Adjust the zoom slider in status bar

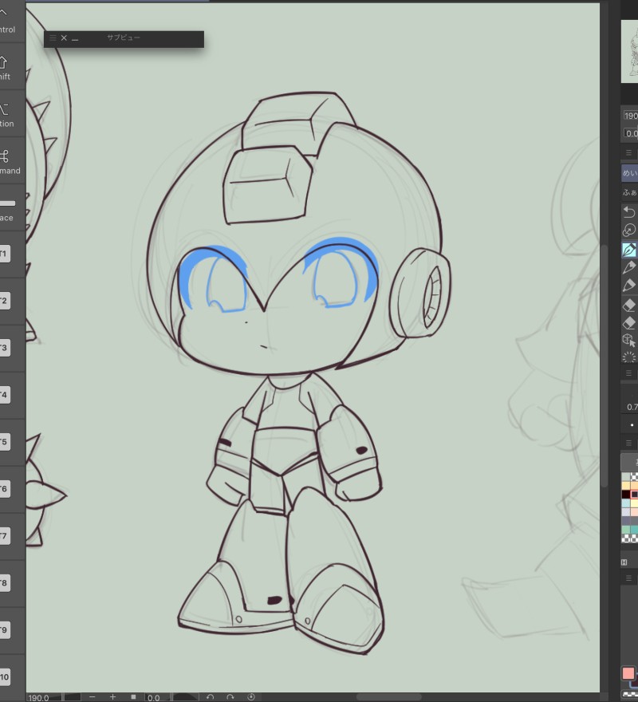[x=73, y=697]
